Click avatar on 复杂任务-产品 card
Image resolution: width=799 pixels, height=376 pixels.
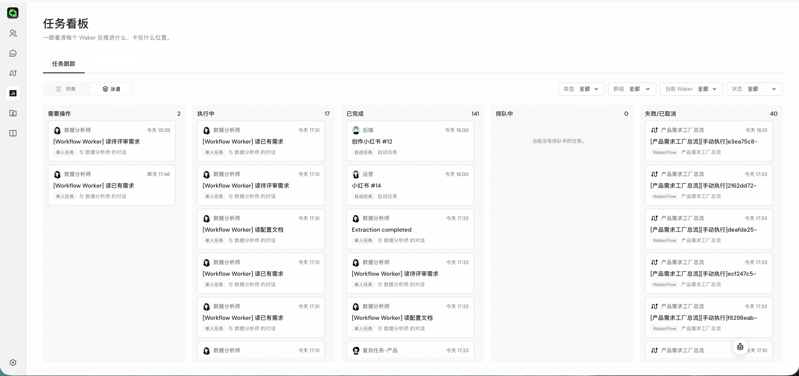(x=356, y=350)
